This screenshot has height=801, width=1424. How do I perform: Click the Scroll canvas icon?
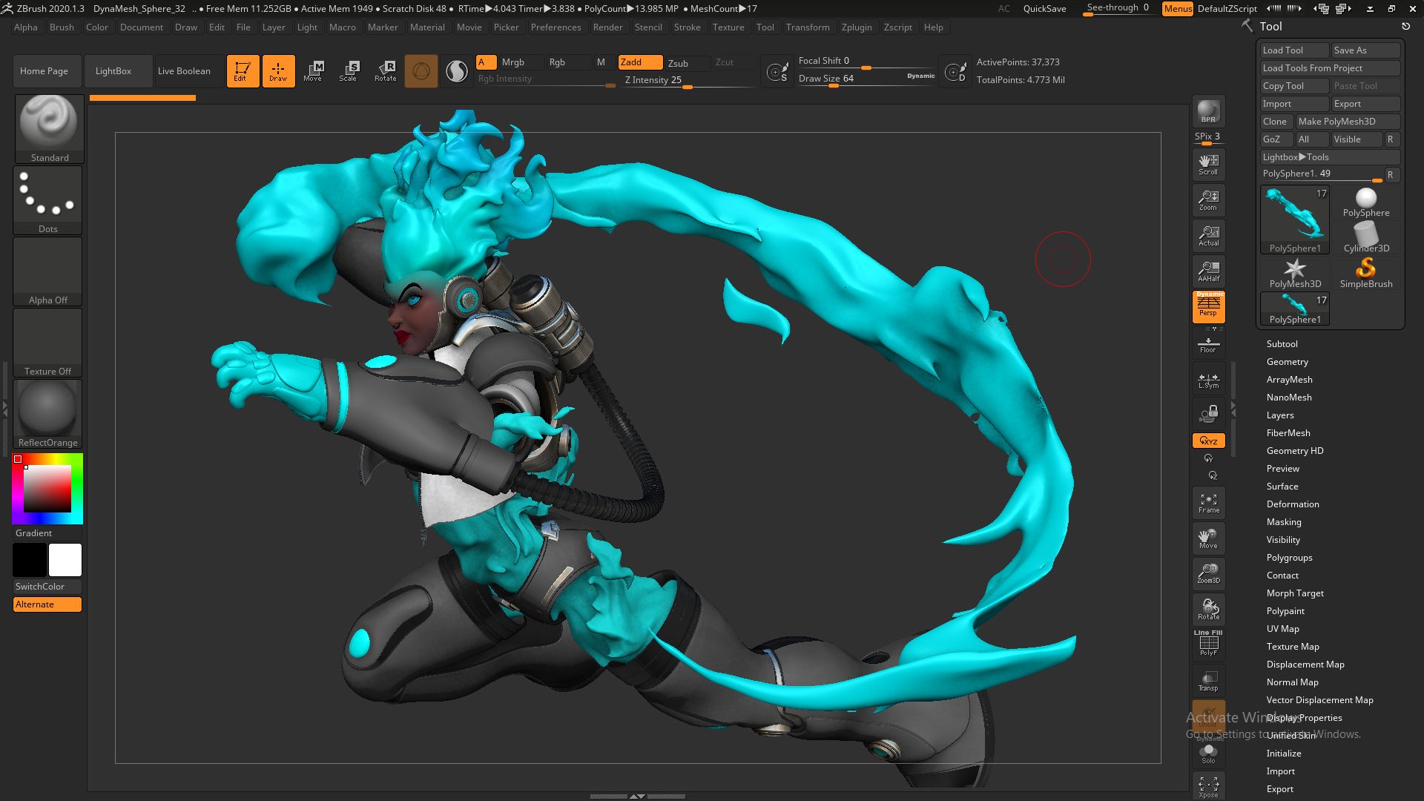pos(1208,165)
